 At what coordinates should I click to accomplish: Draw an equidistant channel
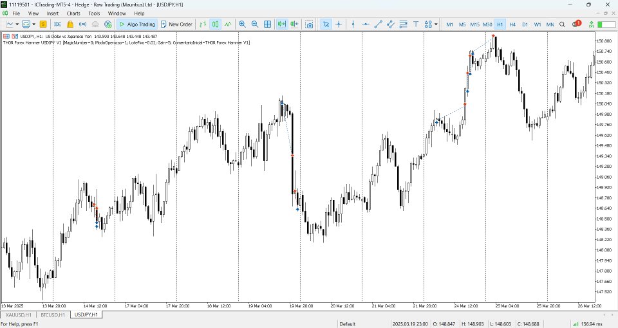coord(391,24)
